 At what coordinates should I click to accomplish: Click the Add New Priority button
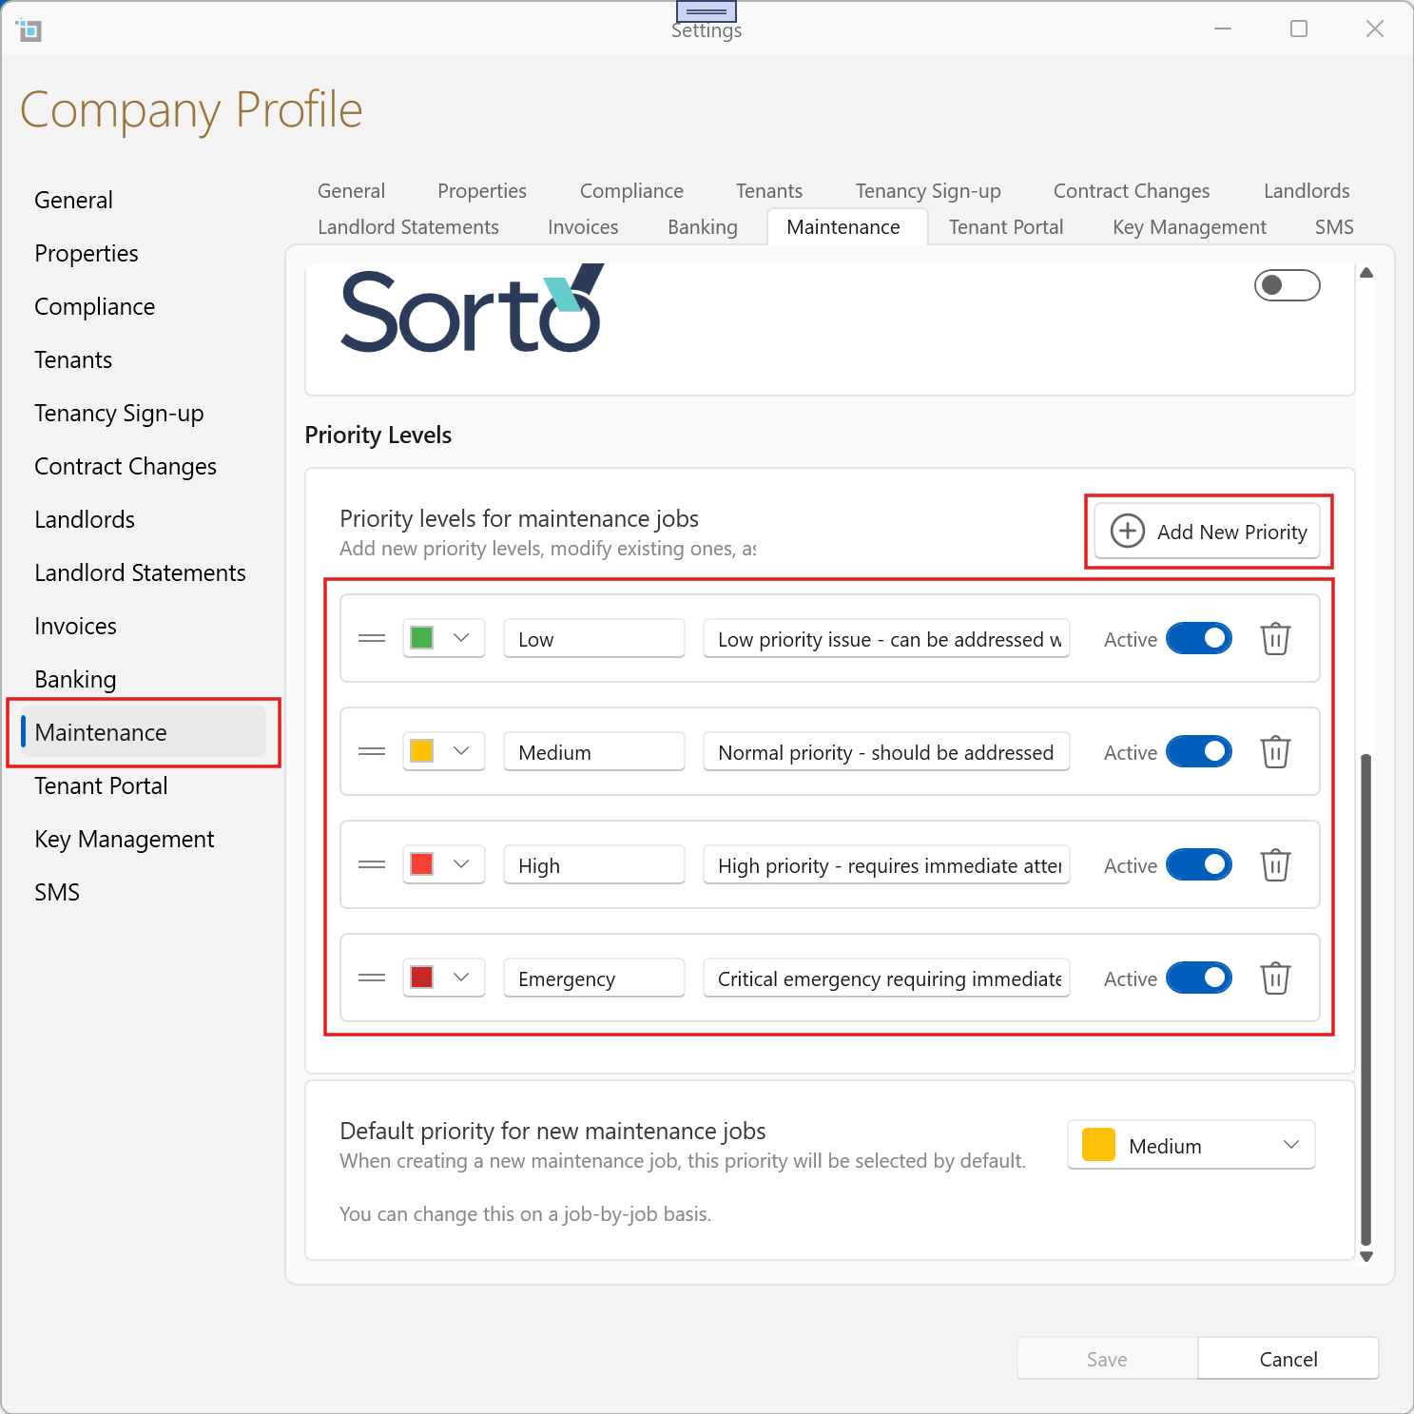click(x=1208, y=532)
